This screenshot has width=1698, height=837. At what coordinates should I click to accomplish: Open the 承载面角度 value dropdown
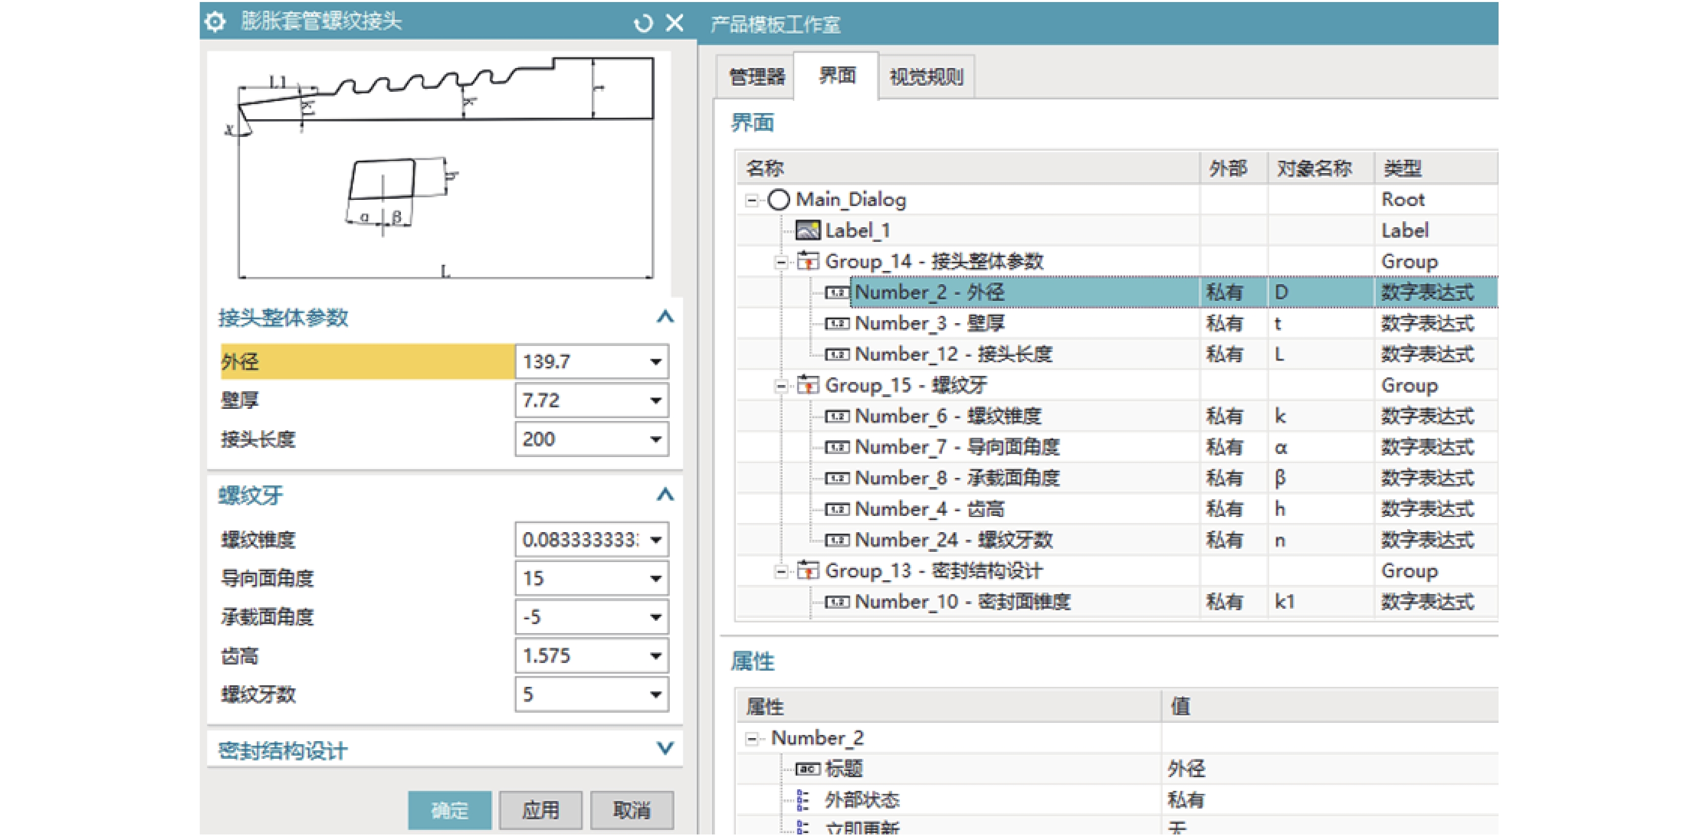(x=656, y=617)
